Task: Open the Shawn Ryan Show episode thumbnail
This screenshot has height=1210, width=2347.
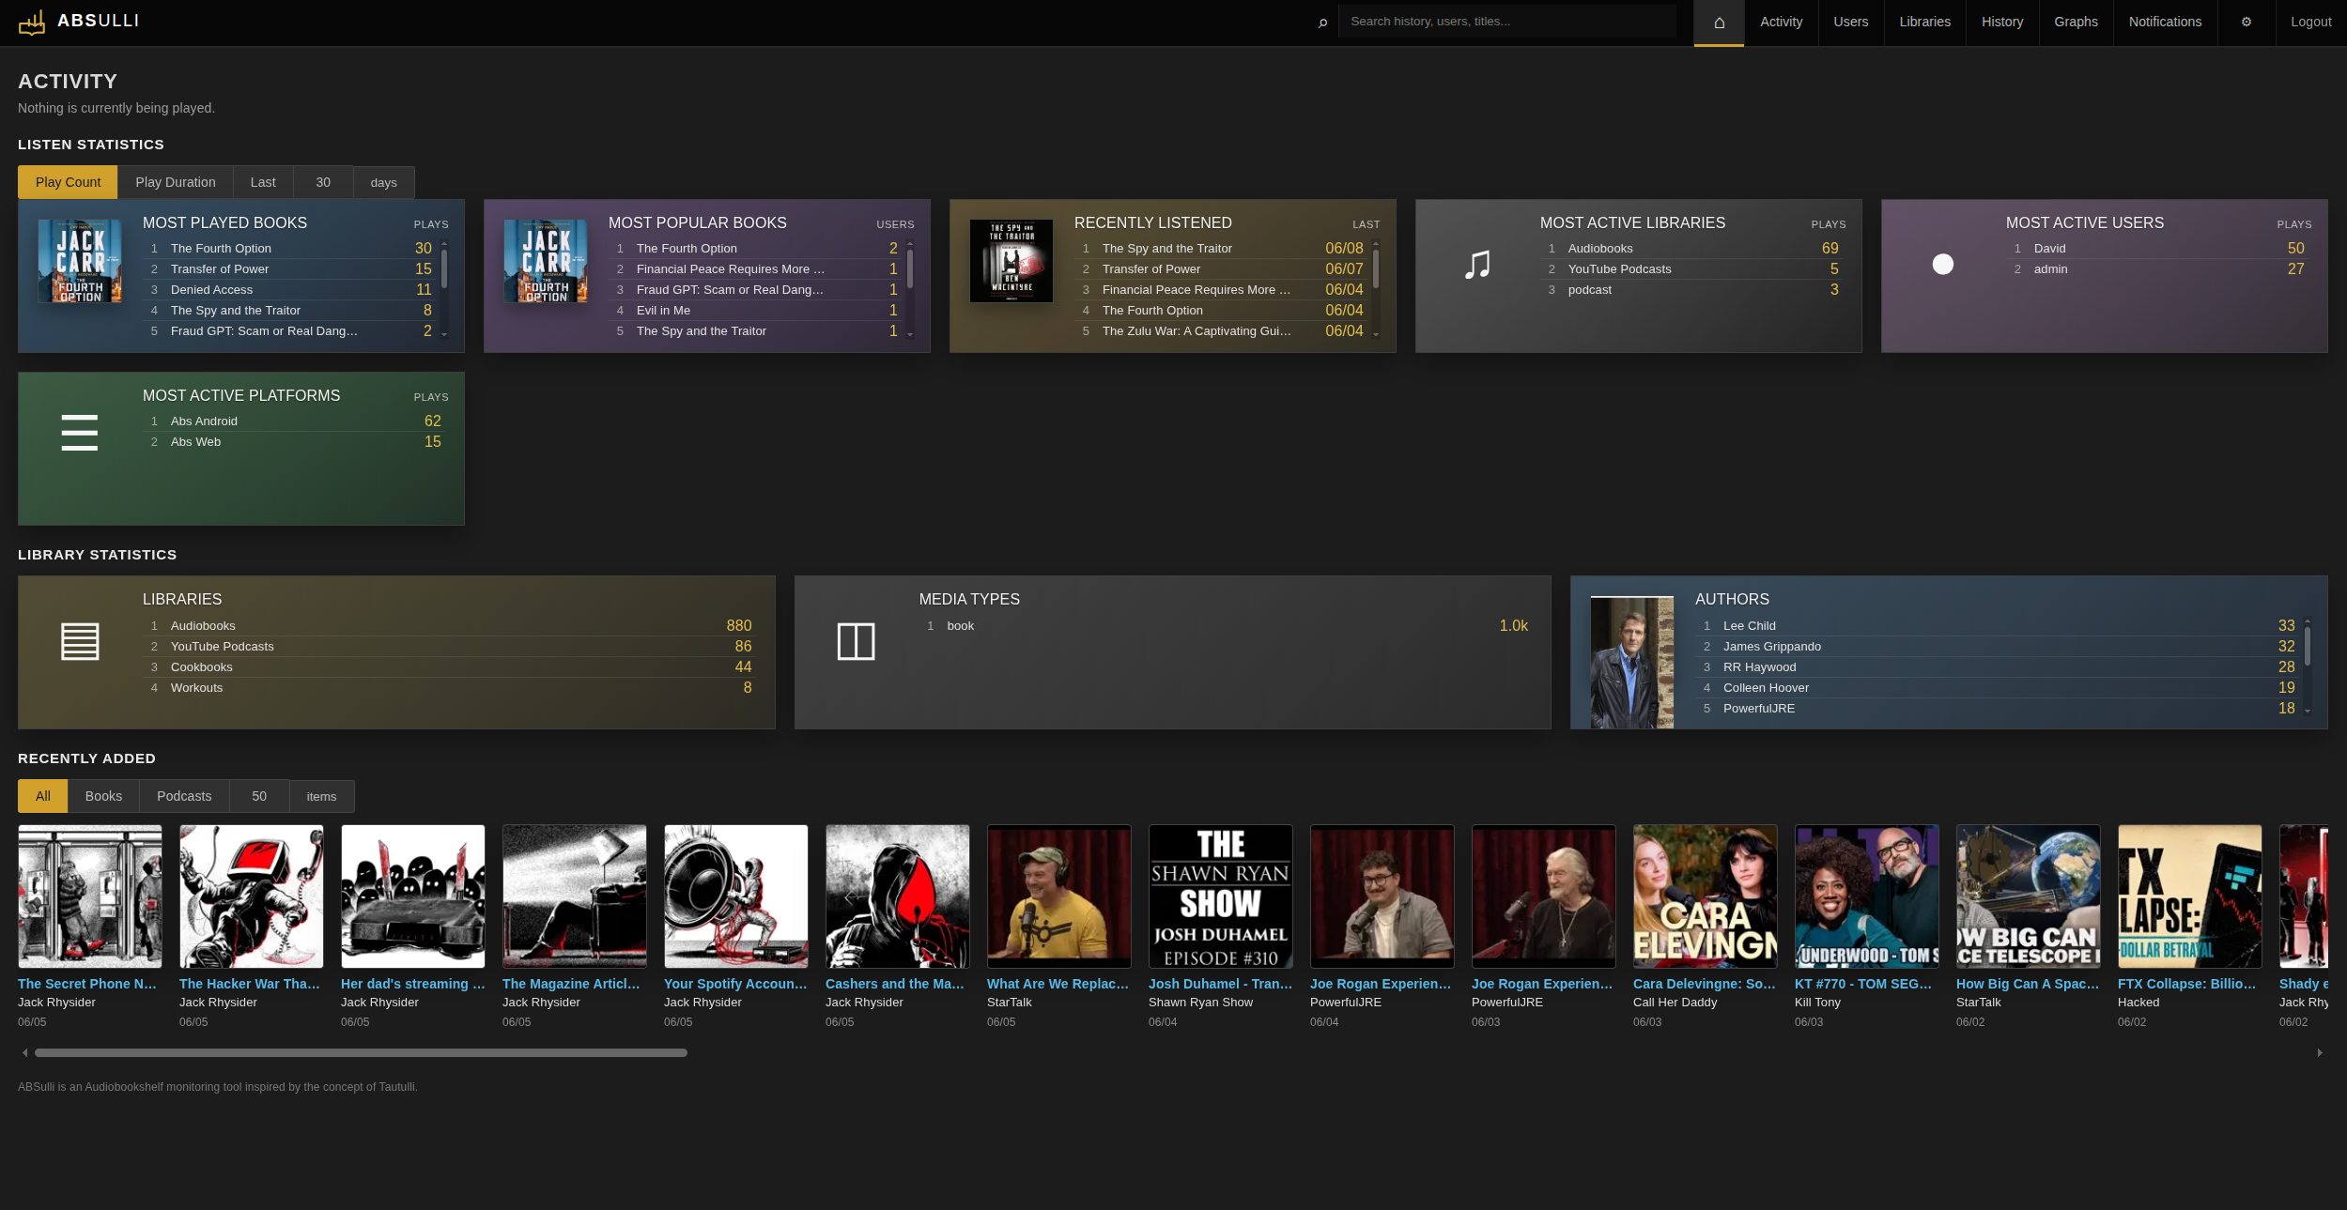Action: click(x=1221, y=896)
